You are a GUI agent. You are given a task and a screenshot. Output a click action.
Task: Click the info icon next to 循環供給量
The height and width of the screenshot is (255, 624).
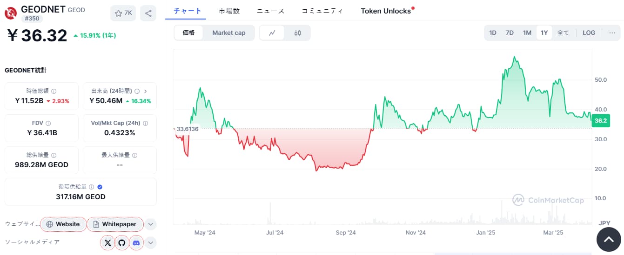coord(92,187)
